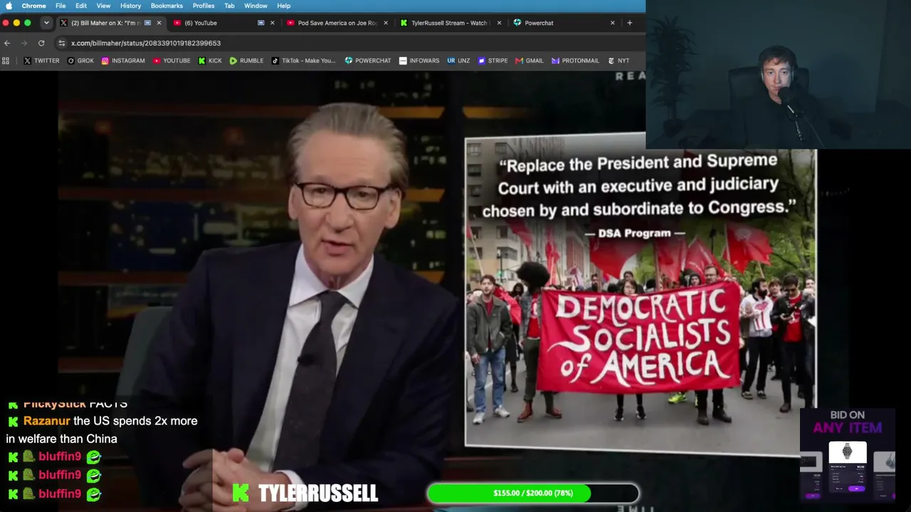Image resolution: width=911 pixels, height=512 pixels.
Task: Click the webcam overlay of the streamer
Action: pyautogui.click(x=778, y=75)
